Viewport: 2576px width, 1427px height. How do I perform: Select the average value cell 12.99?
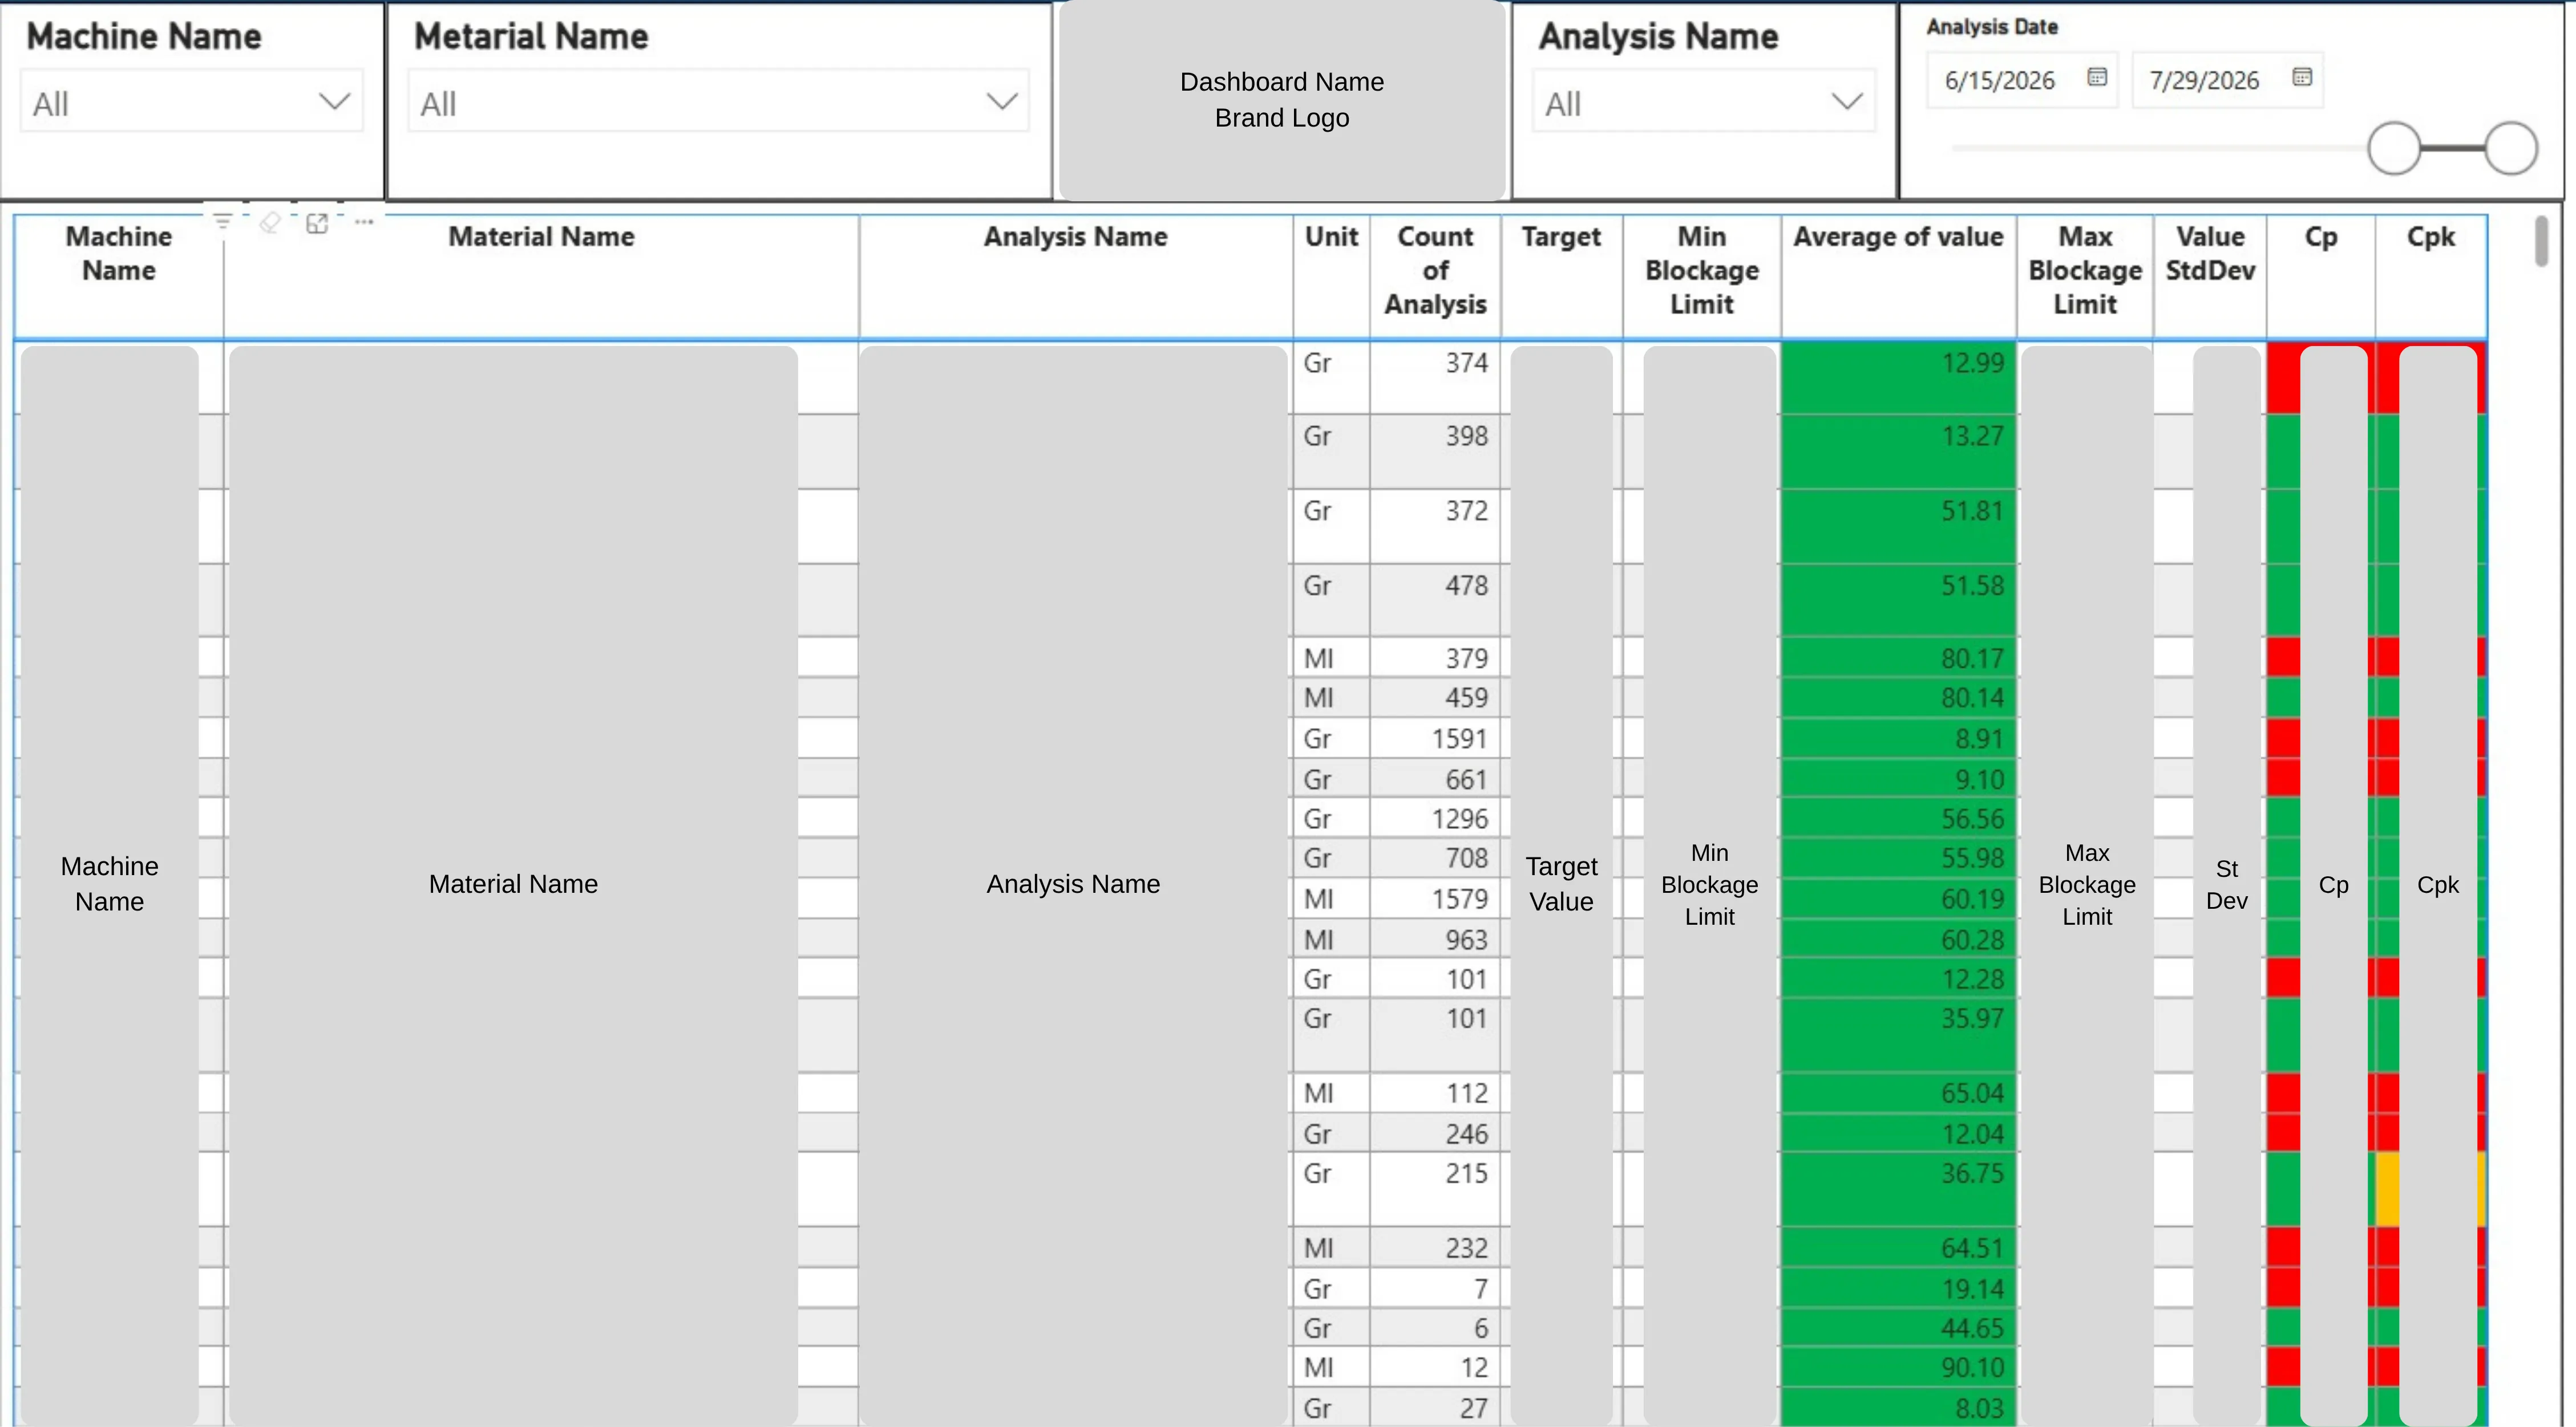[x=1898, y=378]
